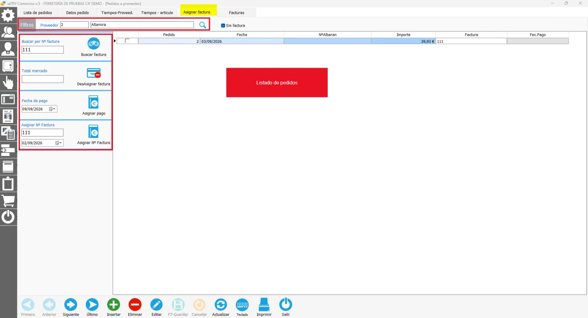Click the power icon in the sidebar
The height and width of the screenshot is (318, 588).
(8, 217)
